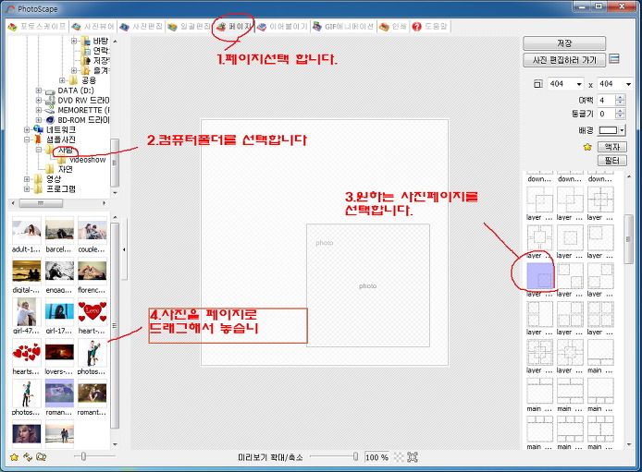Click the checkerboard icon next to 100 %

coord(399,457)
